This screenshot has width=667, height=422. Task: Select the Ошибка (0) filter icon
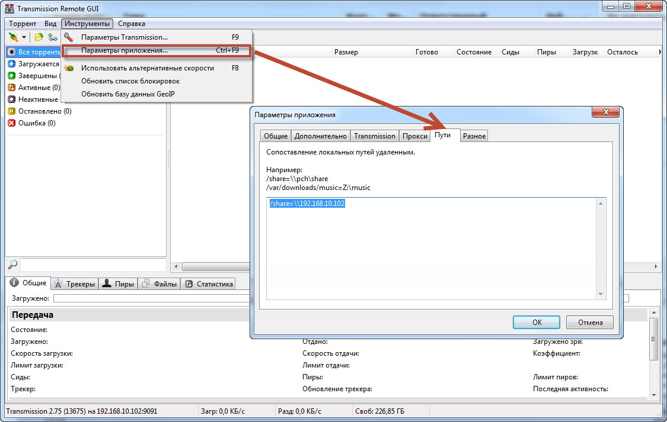coord(12,123)
